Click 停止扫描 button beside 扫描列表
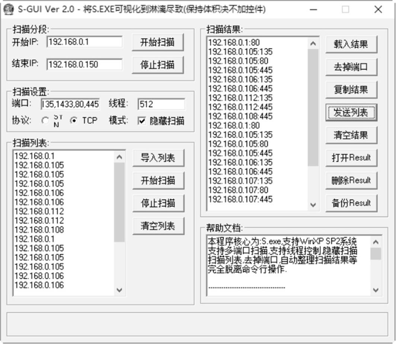 point(158,203)
